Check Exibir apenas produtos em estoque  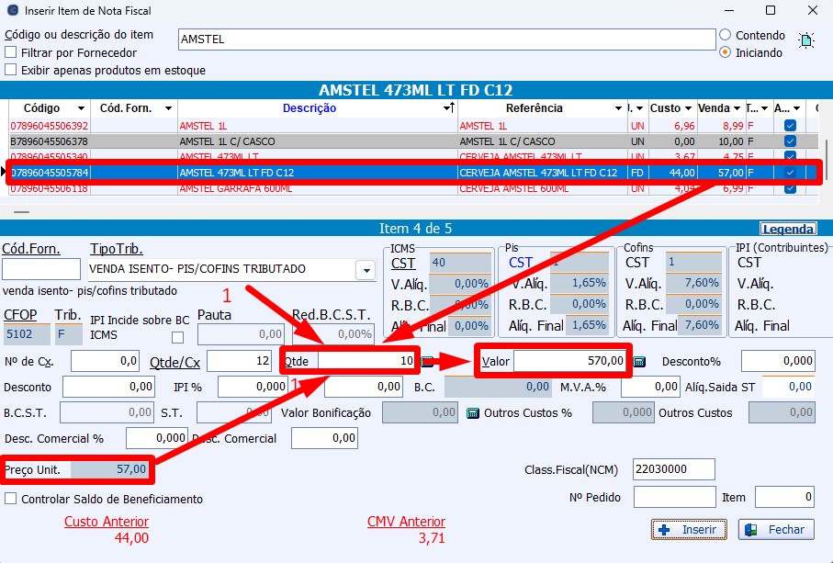(x=11, y=70)
